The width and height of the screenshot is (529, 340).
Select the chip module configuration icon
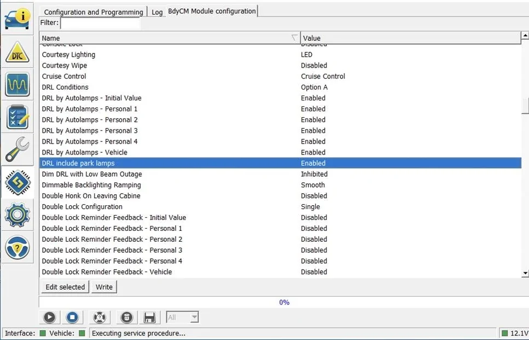17,182
